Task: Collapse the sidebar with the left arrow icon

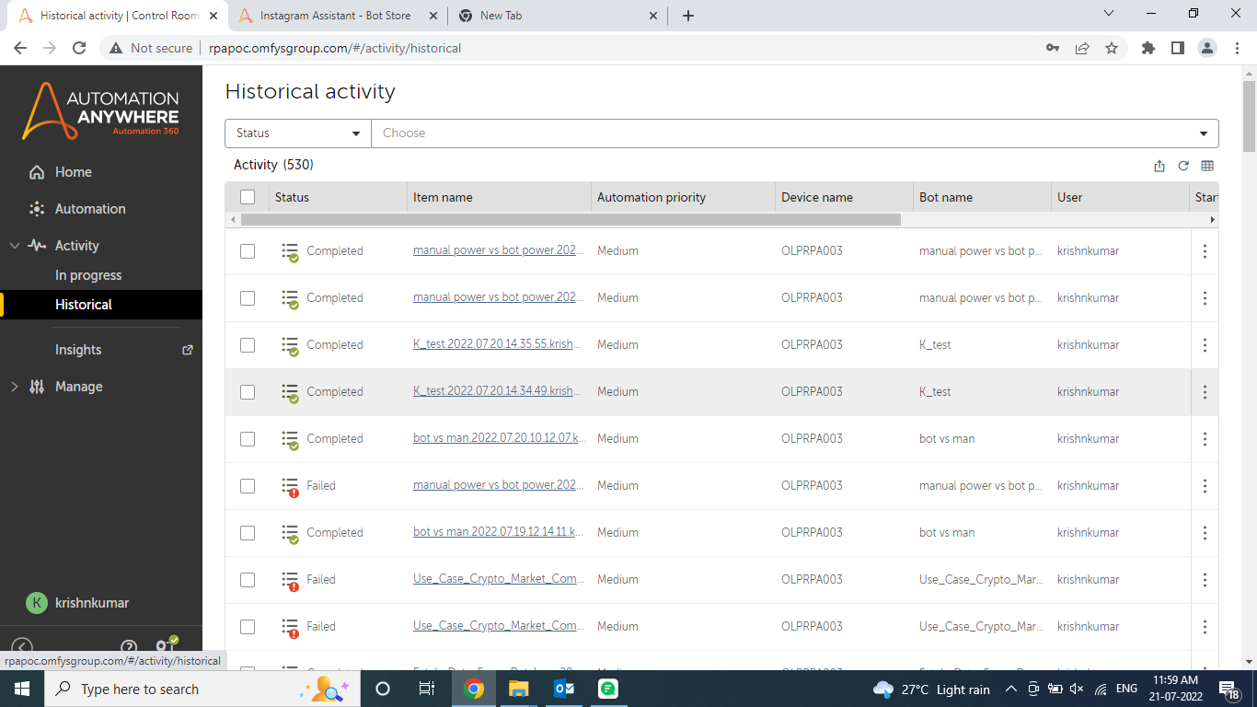Action: pos(22,646)
